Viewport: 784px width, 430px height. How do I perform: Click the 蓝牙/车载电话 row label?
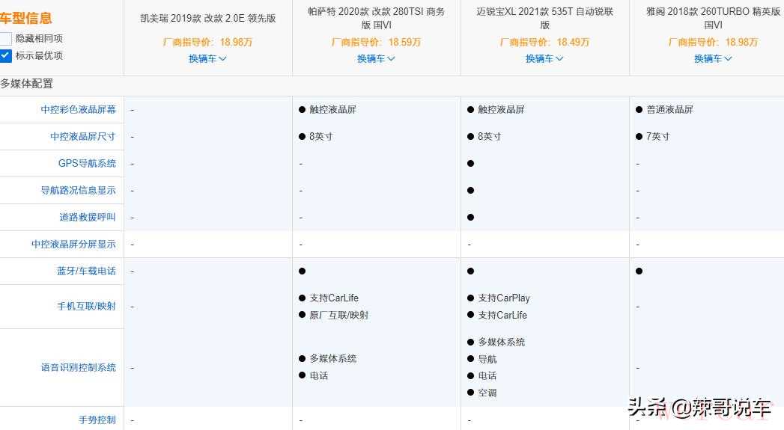86,271
